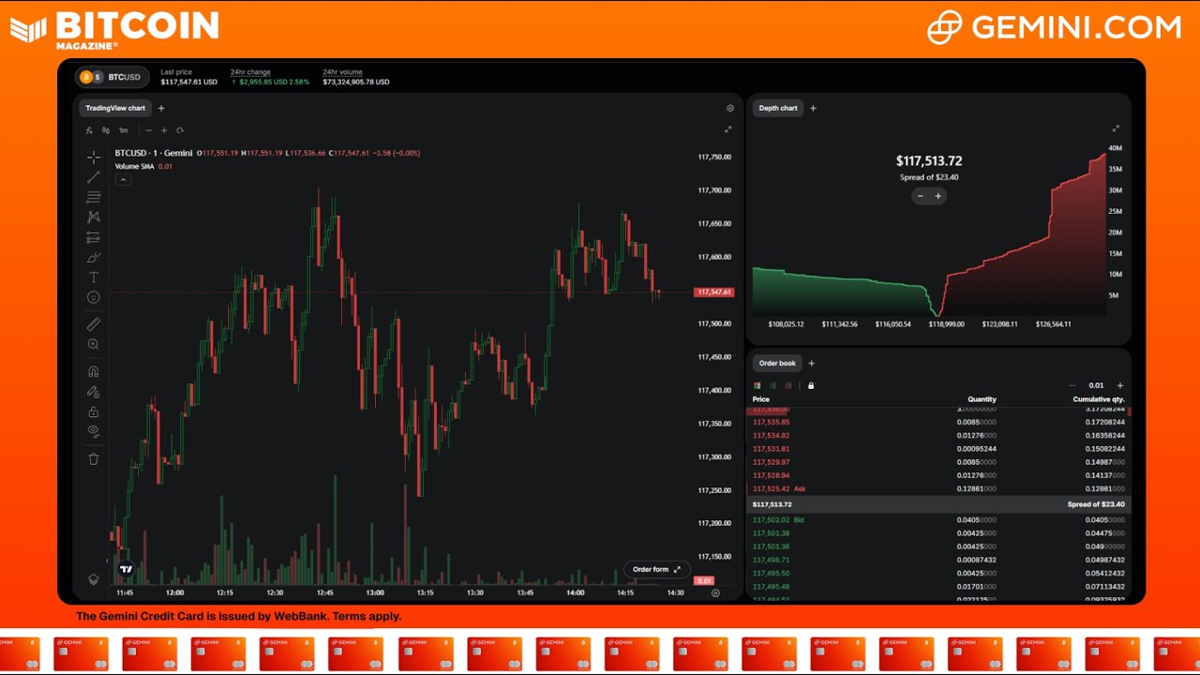1200x675 pixels.
Task: Click the Gemini.com logo
Action: click(1054, 27)
